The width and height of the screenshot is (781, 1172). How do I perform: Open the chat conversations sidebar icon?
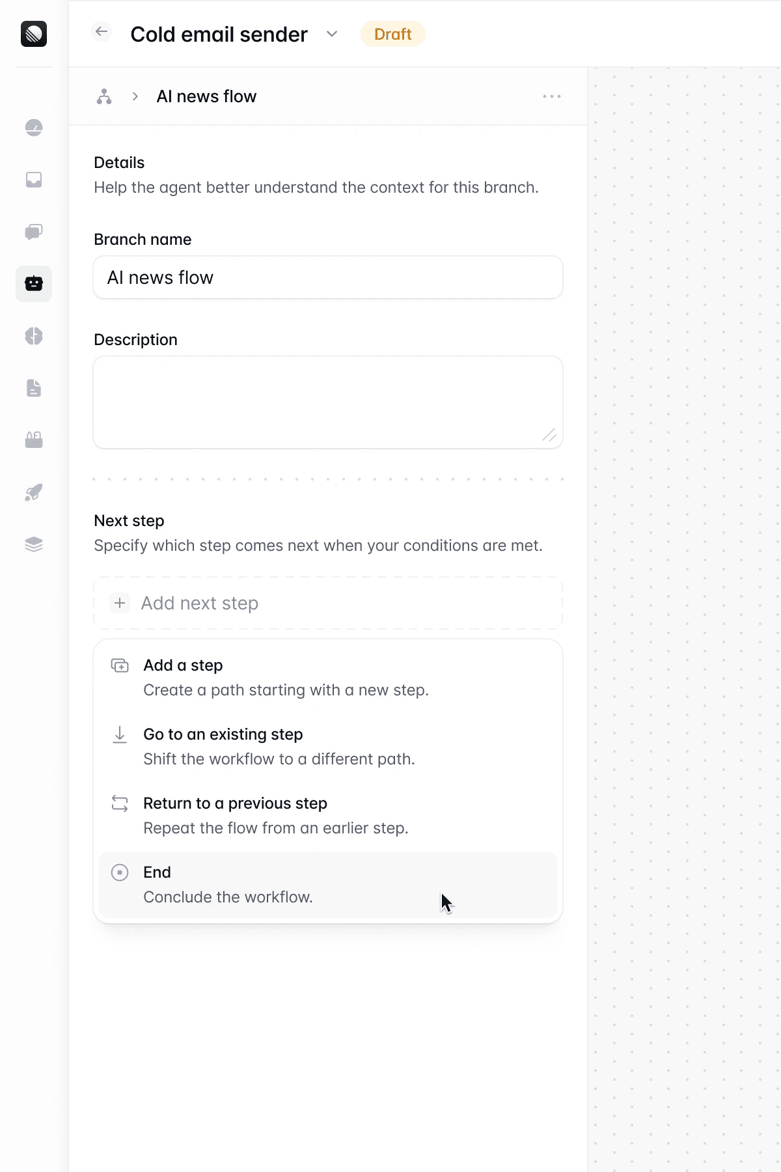coord(34,232)
